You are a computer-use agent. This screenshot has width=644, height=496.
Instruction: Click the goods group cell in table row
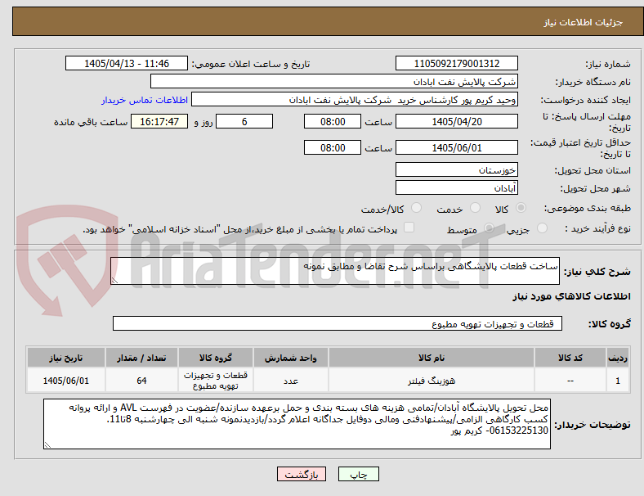[x=216, y=381]
